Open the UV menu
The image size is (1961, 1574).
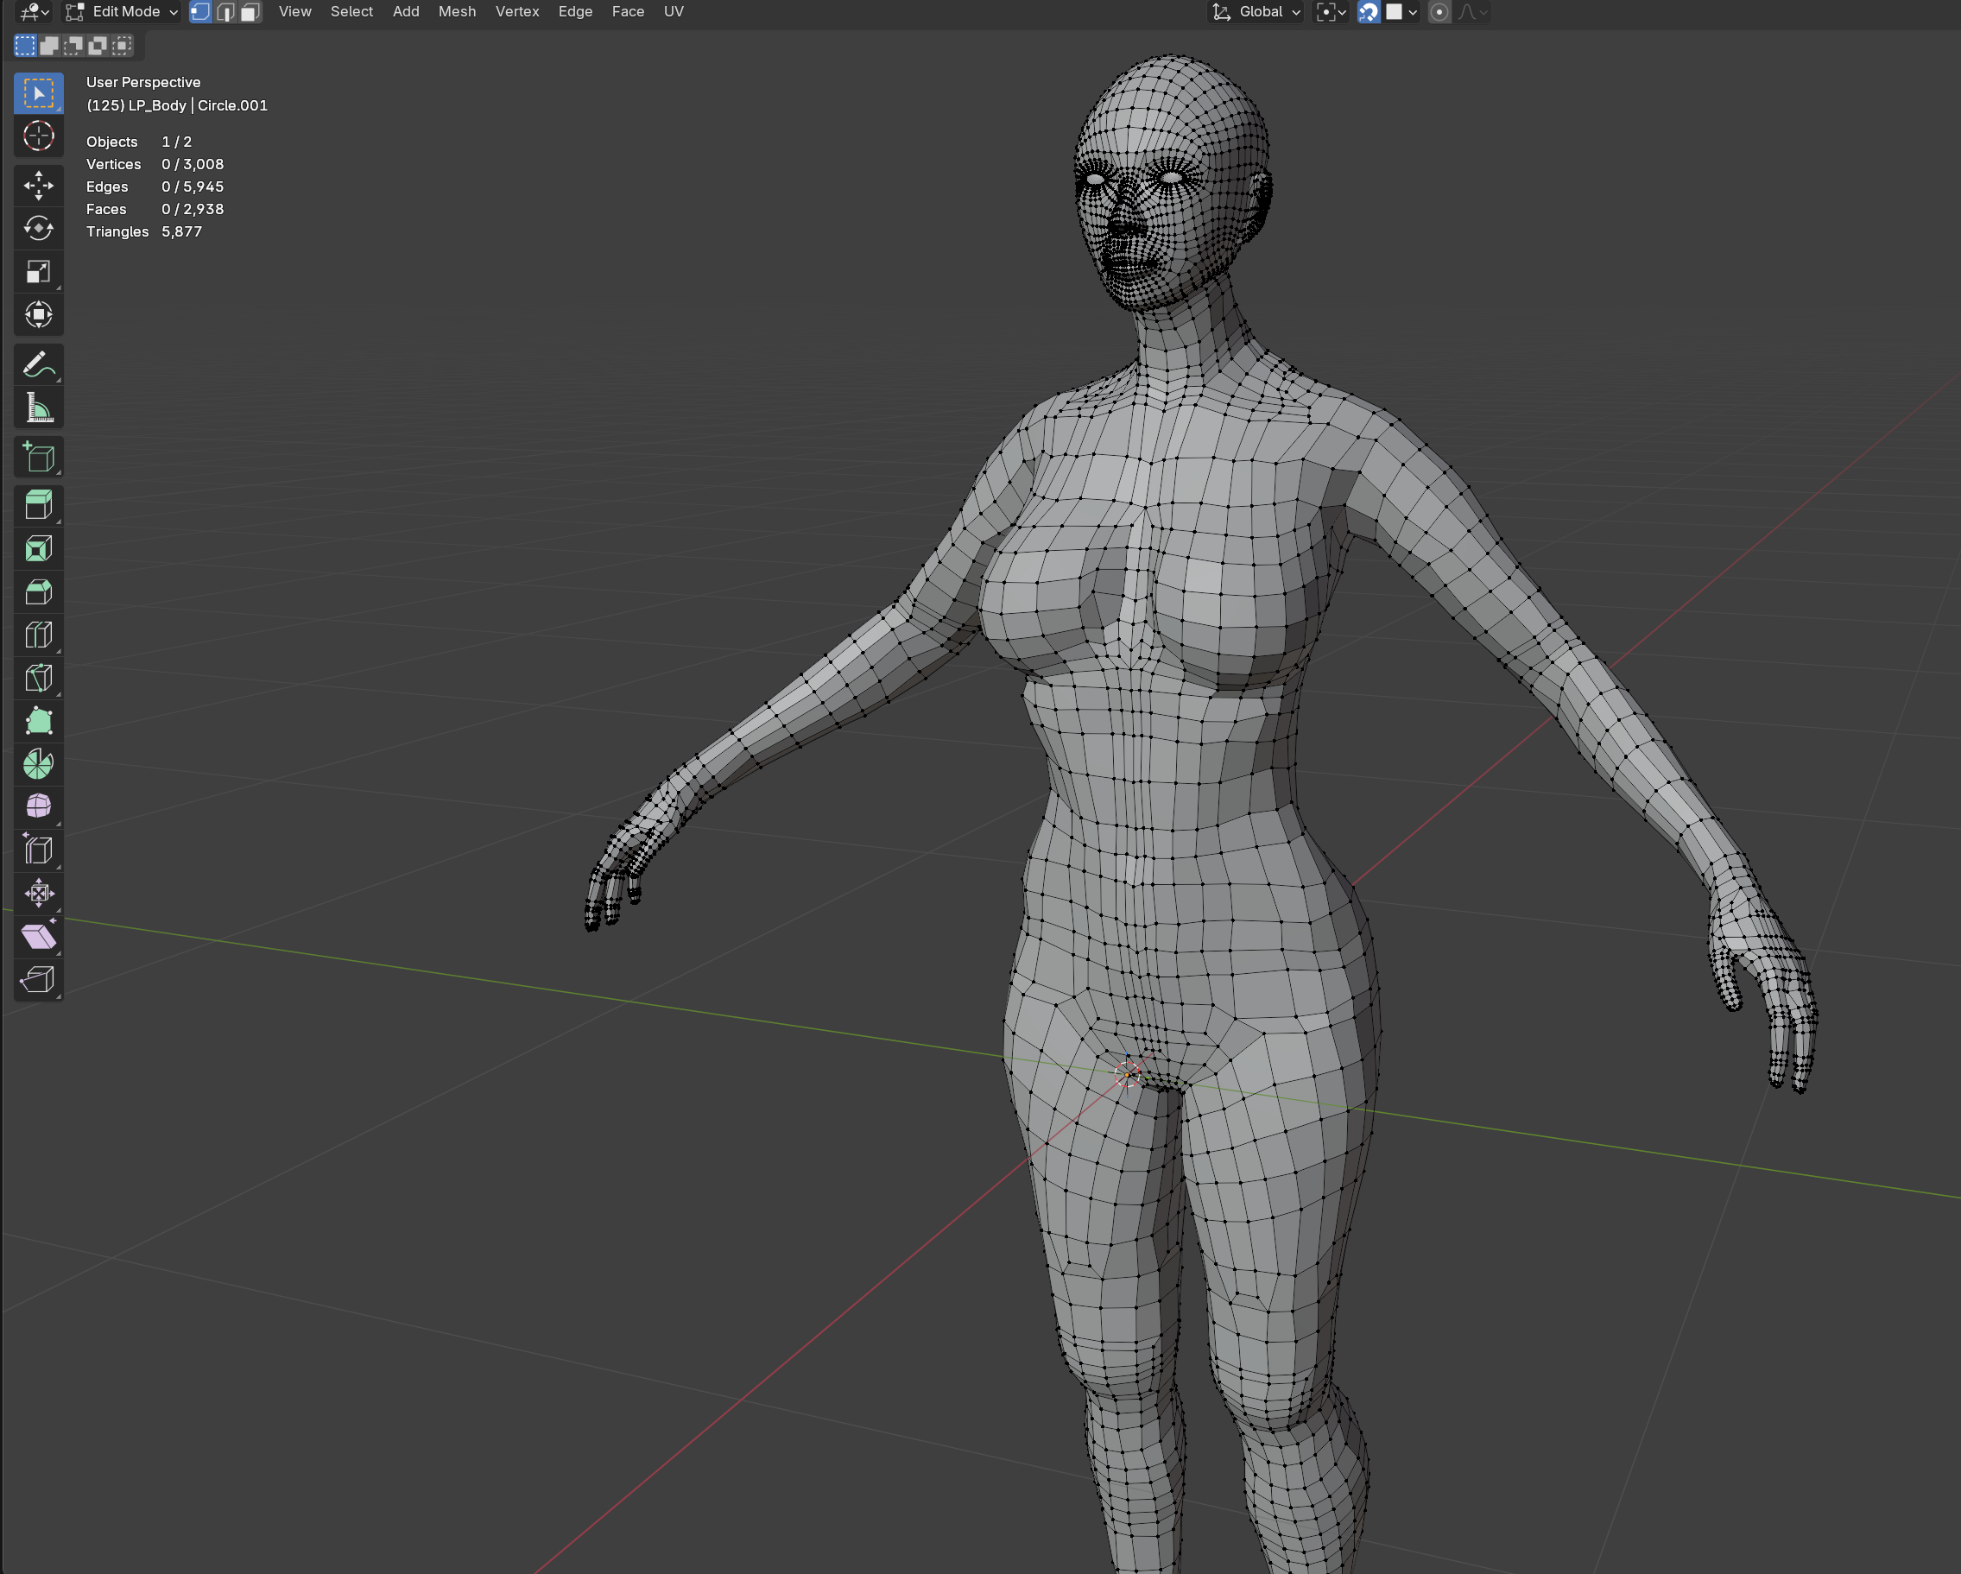click(673, 12)
